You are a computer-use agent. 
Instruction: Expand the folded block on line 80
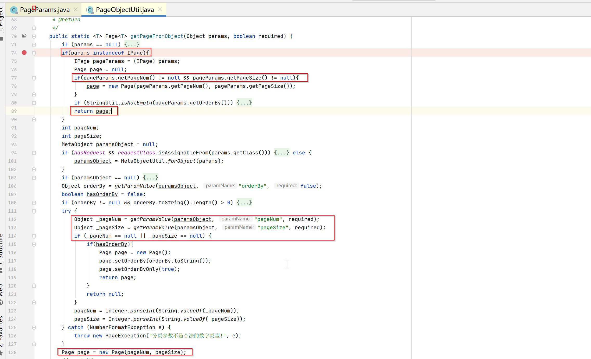point(34,103)
